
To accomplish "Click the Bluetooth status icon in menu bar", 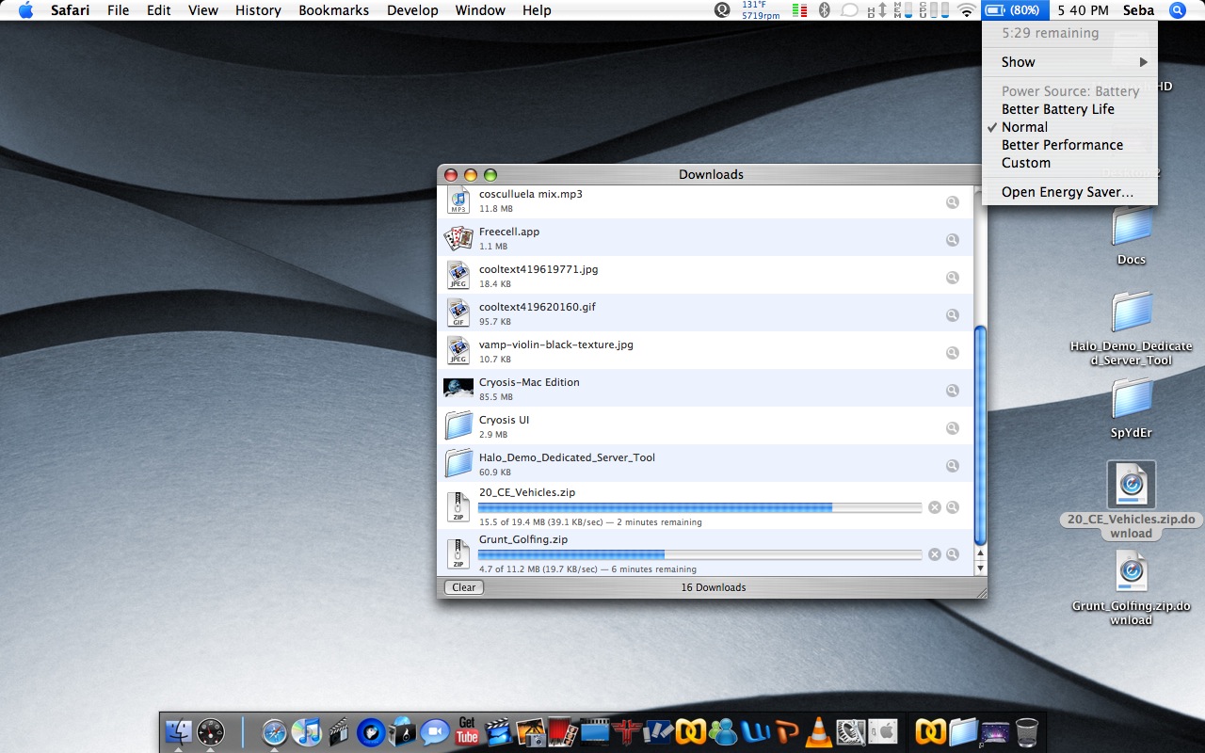I will tap(824, 10).
